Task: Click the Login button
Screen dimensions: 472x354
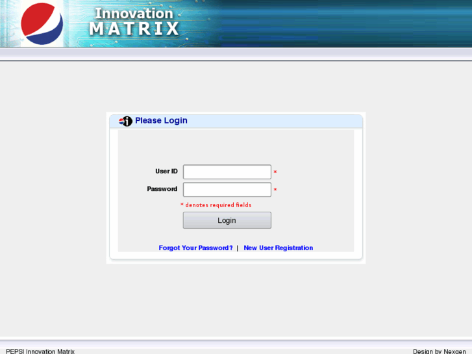Action: tap(227, 220)
